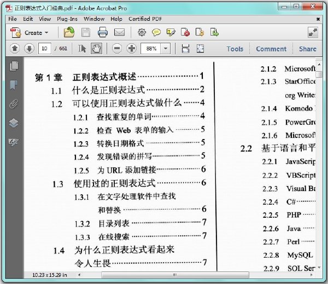Show the Bookmarks panel

point(14,85)
